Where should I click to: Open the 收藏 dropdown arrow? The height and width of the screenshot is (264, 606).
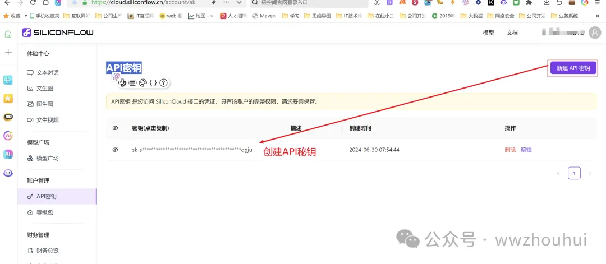[x=26, y=16]
